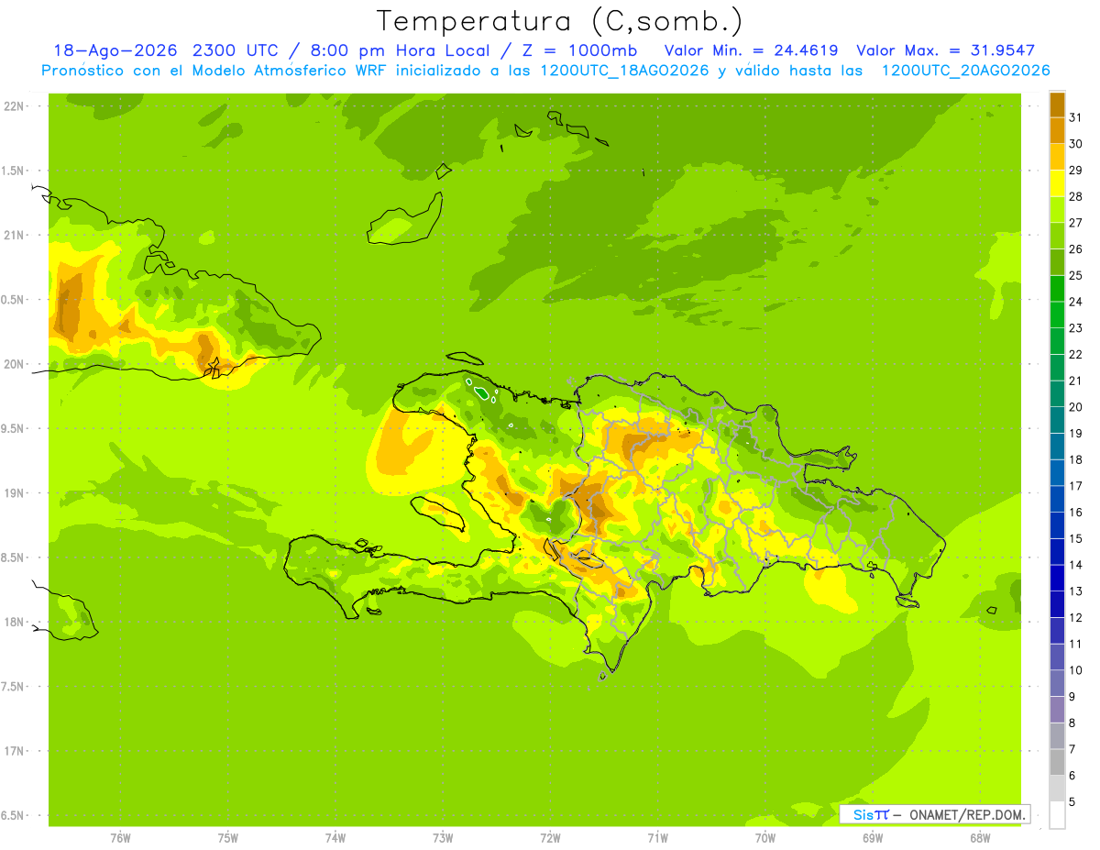Click the date text '18-Ago-2026'
Viewport: 1100px width, 850px height.
(x=115, y=50)
